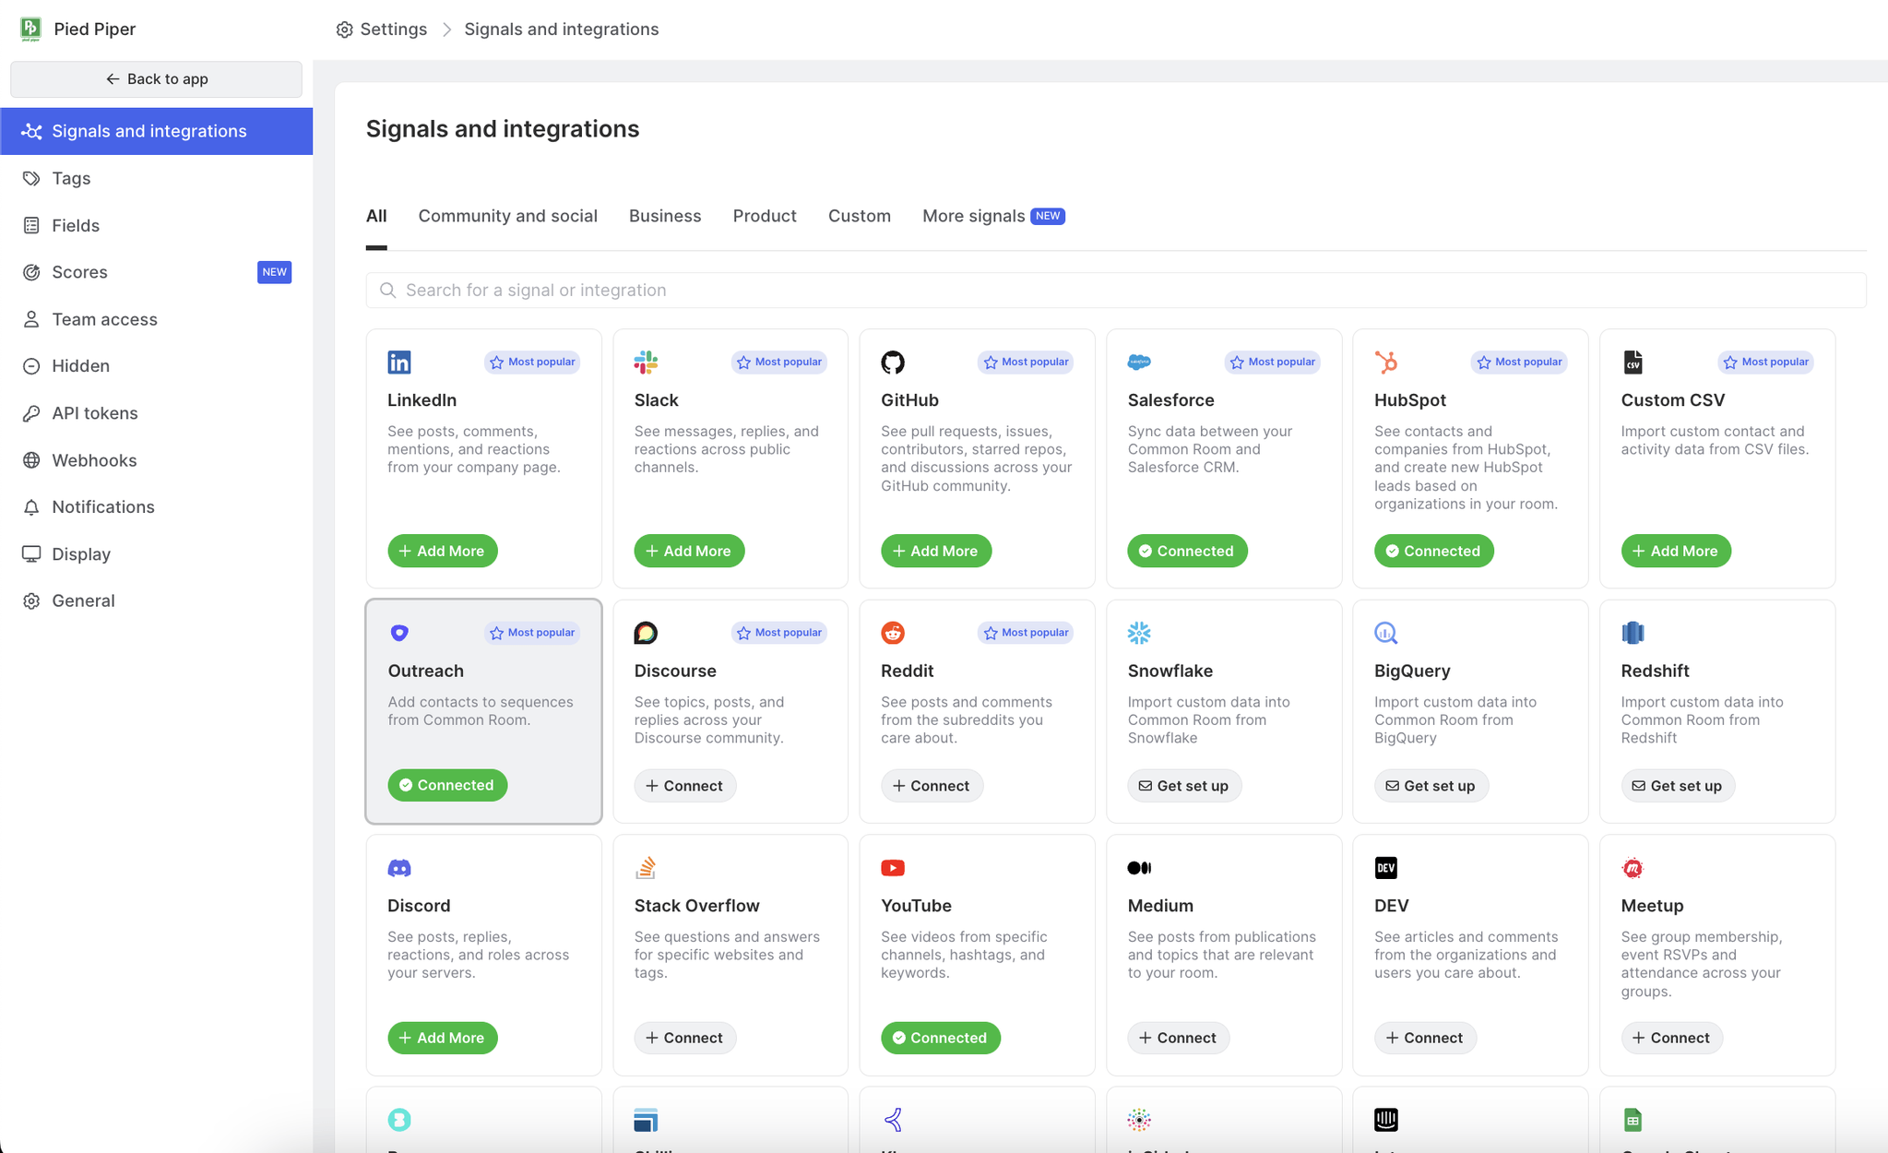This screenshot has height=1153, width=1888.
Task: Open Webhooks in the sidebar
Action: click(94, 460)
